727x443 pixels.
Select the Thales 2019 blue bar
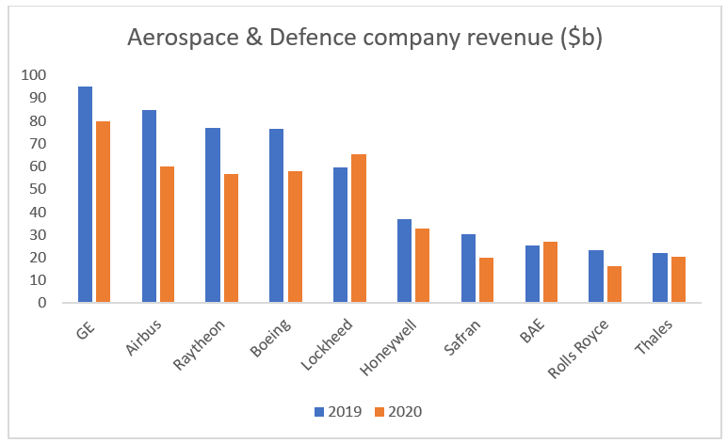660,277
